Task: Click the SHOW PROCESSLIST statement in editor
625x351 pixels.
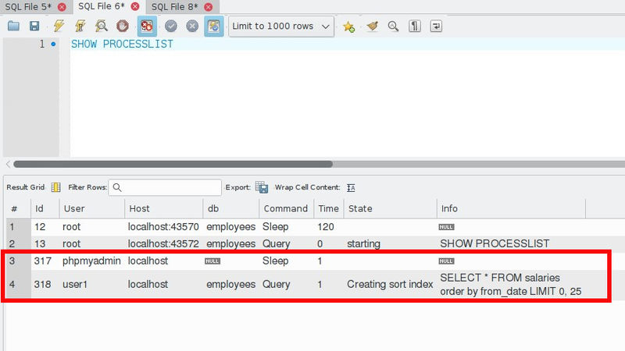Action: (x=122, y=44)
